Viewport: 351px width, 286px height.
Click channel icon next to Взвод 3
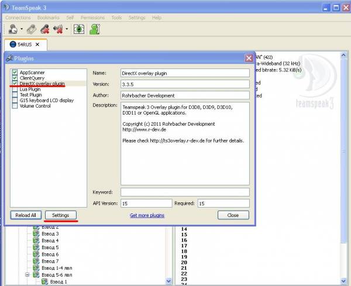point(36,233)
